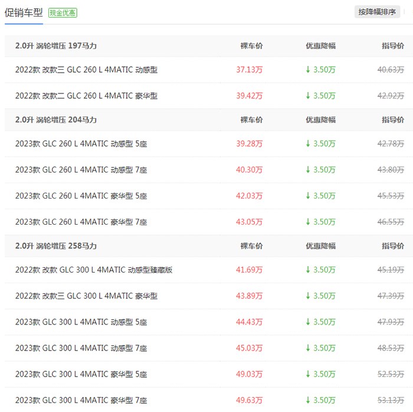Click the 43.05万 bare car price
Viewport: 413px width, 412px height.
(x=249, y=222)
